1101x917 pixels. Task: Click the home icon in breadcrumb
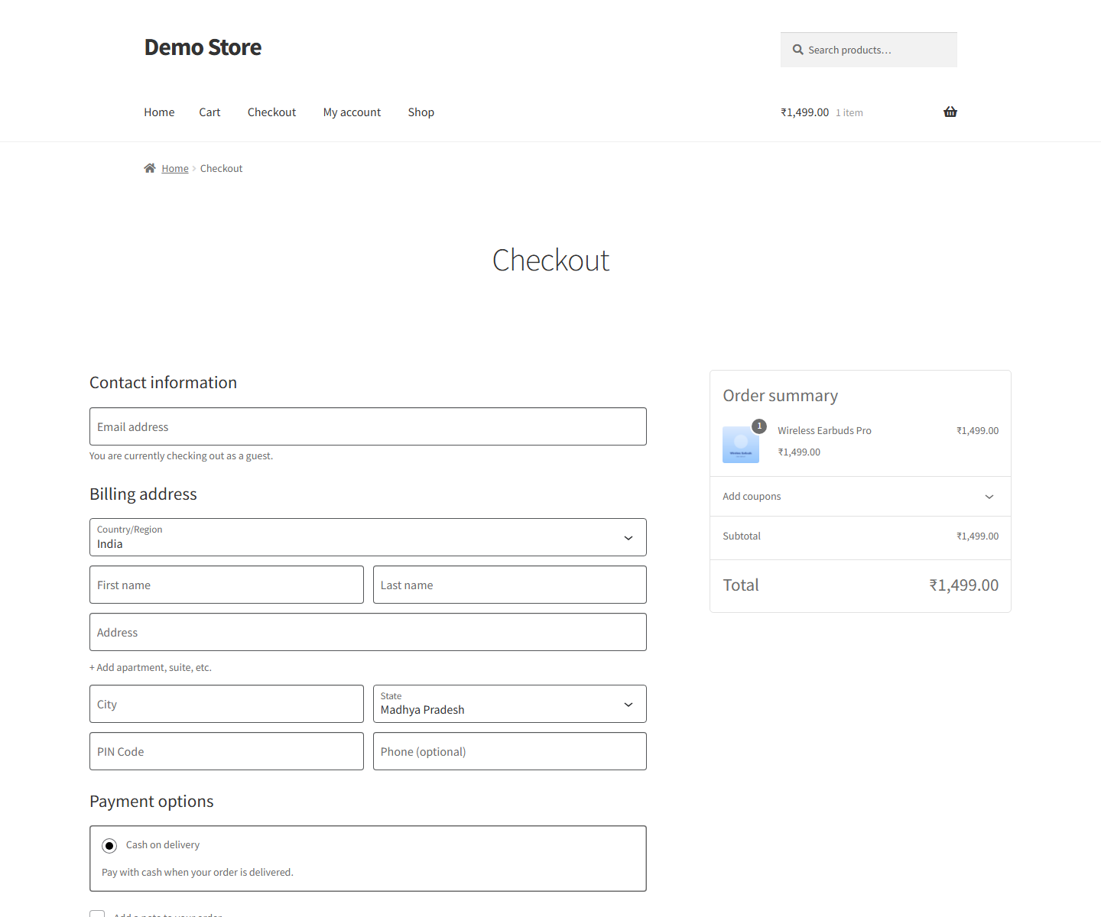tap(150, 168)
